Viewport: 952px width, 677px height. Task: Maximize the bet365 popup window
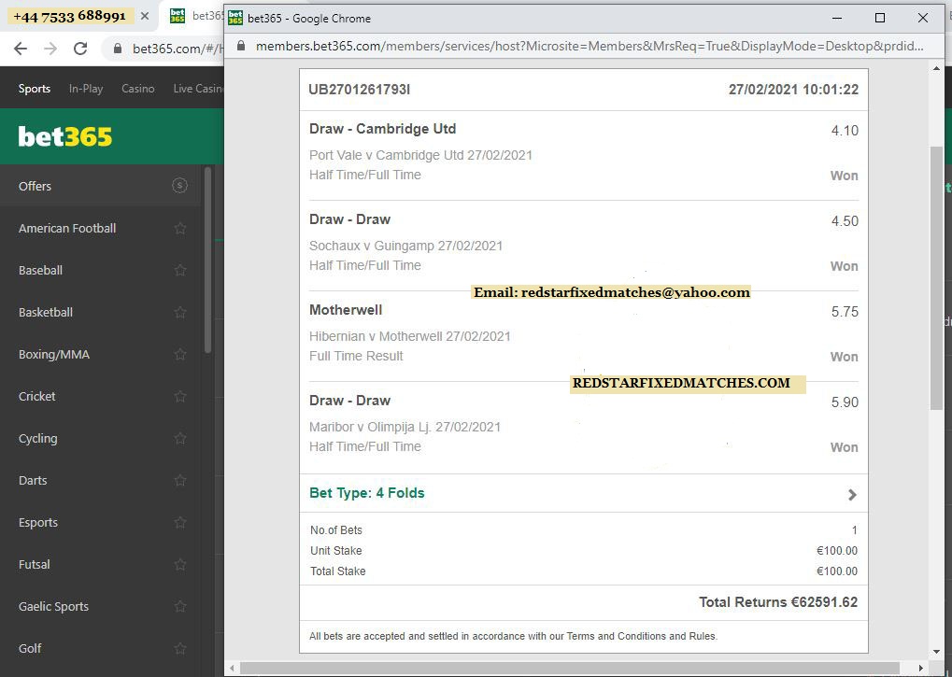pos(880,18)
